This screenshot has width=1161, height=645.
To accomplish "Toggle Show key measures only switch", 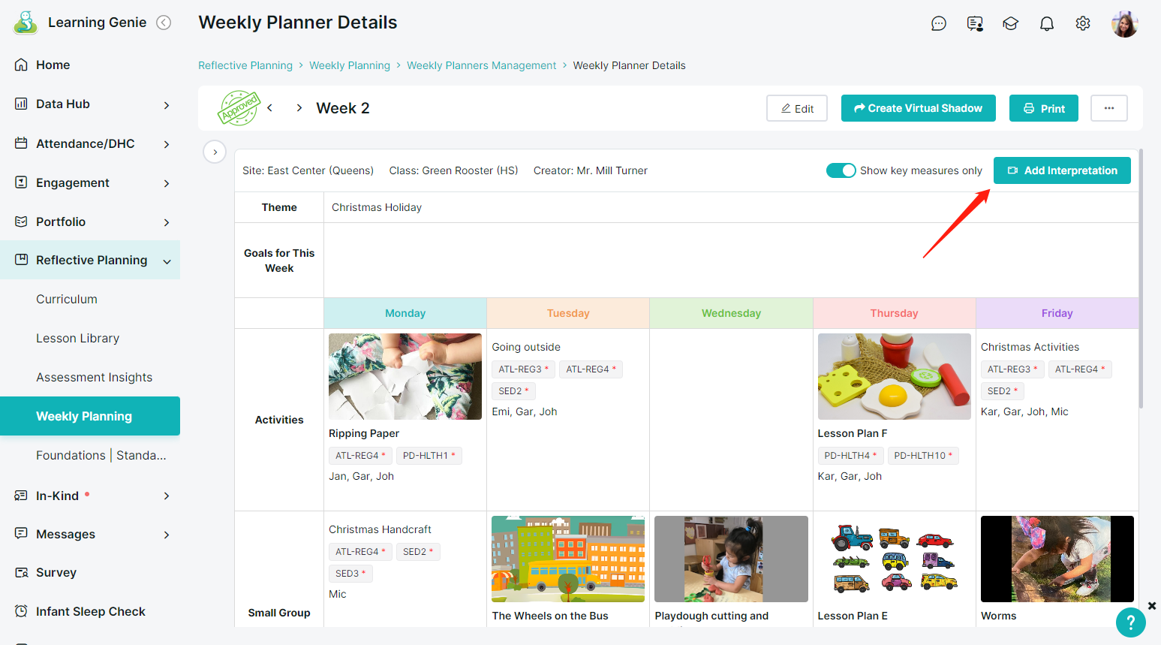I will pyautogui.click(x=841, y=170).
